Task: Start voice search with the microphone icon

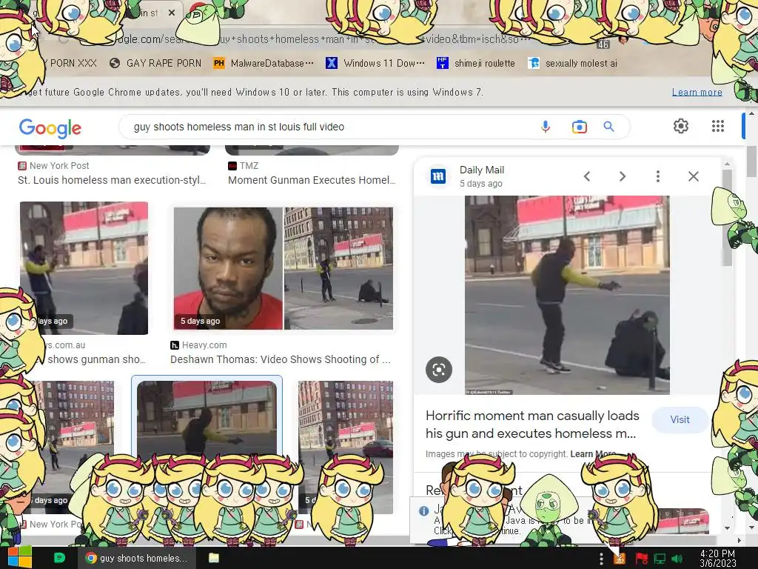Action: tap(546, 127)
